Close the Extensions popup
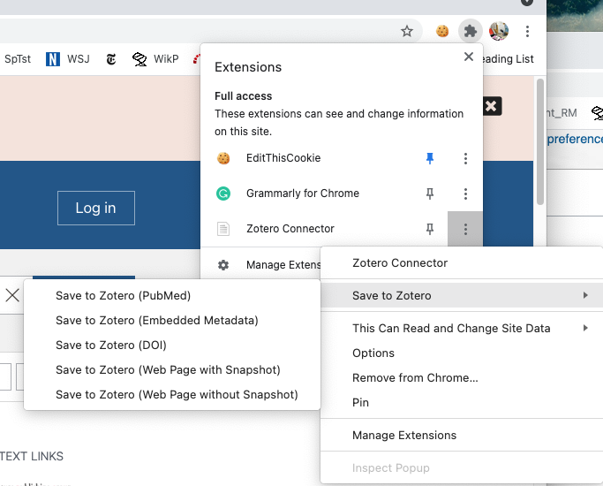Viewport: 603px width, 486px height. [469, 57]
